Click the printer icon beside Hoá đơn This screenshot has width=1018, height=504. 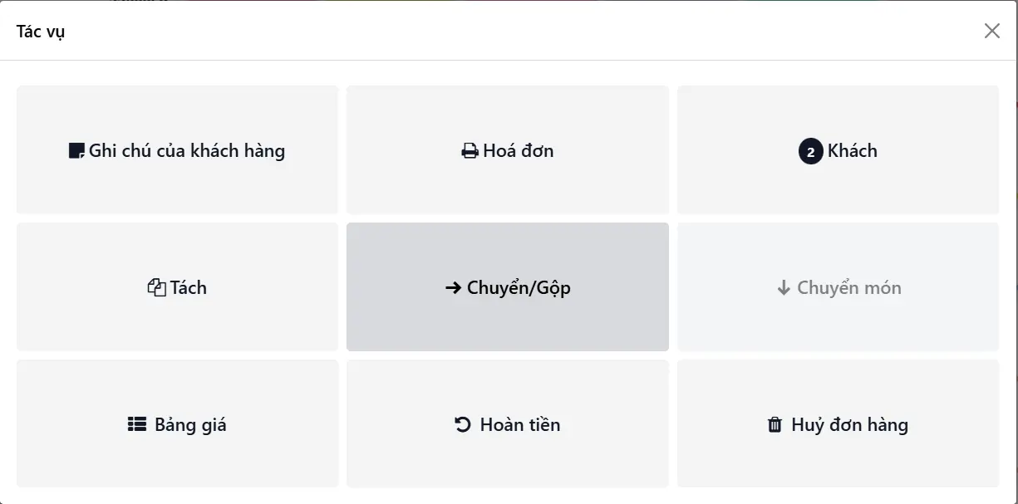pos(470,151)
